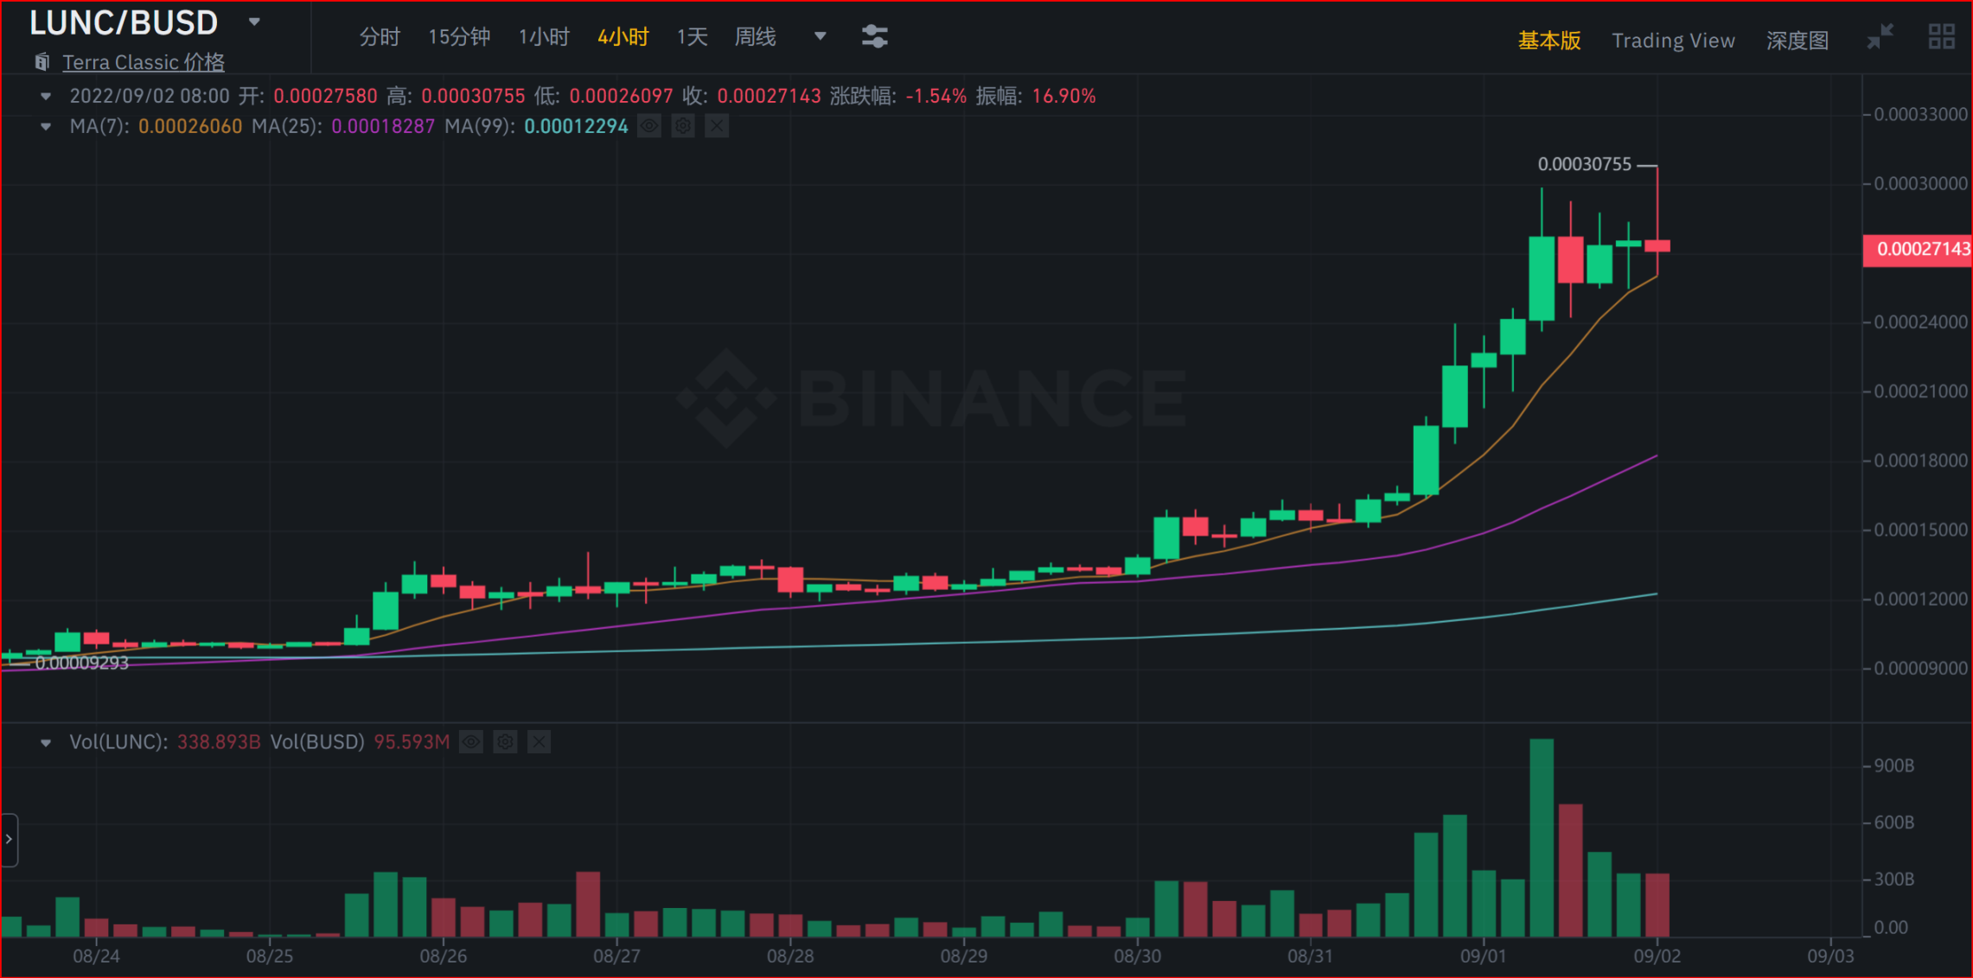Screen dimensions: 1973x978
Task: Open MA indicator settings gear
Action: 683,126
